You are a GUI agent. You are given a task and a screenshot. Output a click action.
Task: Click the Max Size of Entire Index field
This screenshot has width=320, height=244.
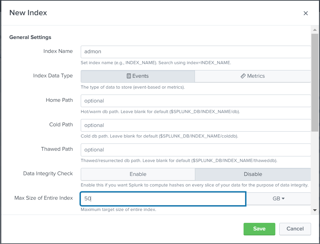(163, 199)
